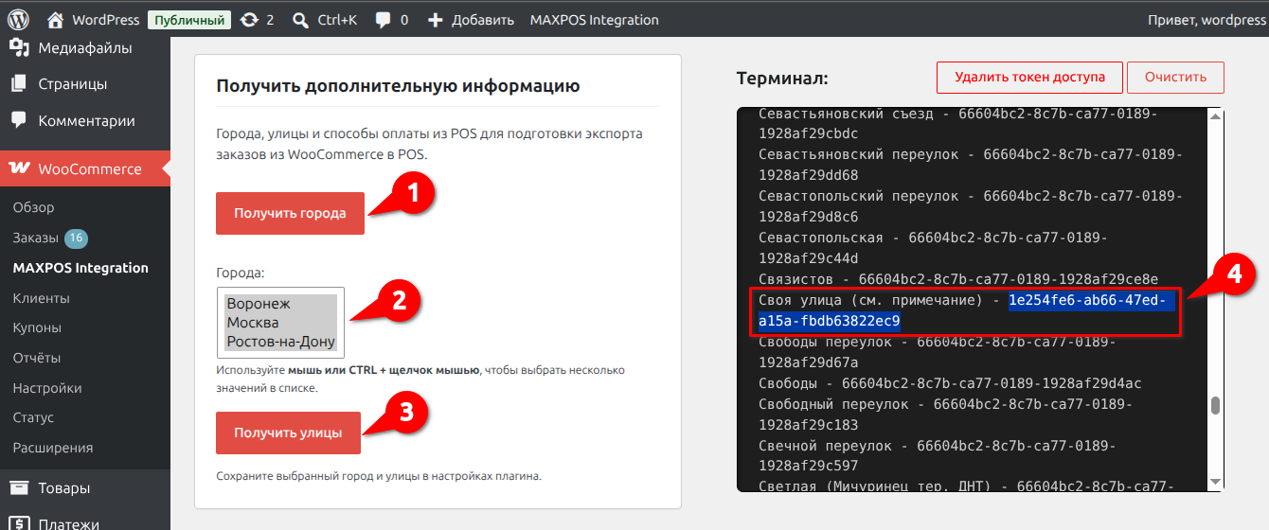Open MAXPOS Integration submenu item
The image size is (1269, 530).
(x=80, y=268)
